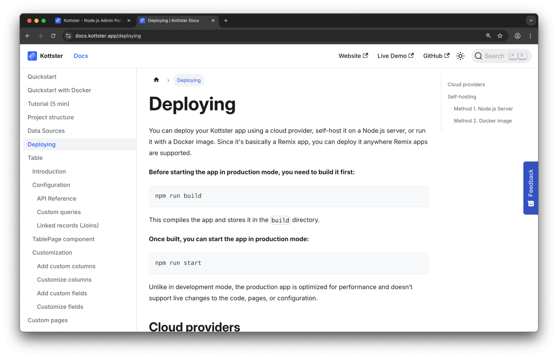Open a new tab with plus icon
The width and height of the screenshot is (558, 358).
point(226,21)
